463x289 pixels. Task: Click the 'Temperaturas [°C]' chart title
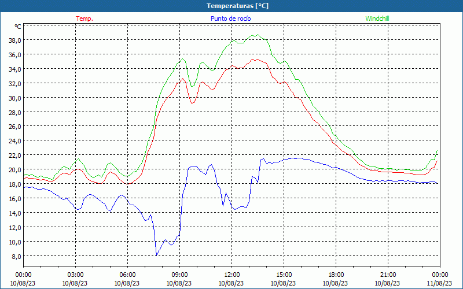(237, 6)
